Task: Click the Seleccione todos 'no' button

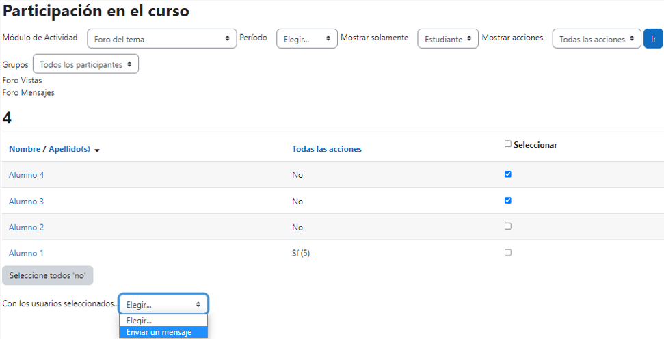Action: click(47, 275)
